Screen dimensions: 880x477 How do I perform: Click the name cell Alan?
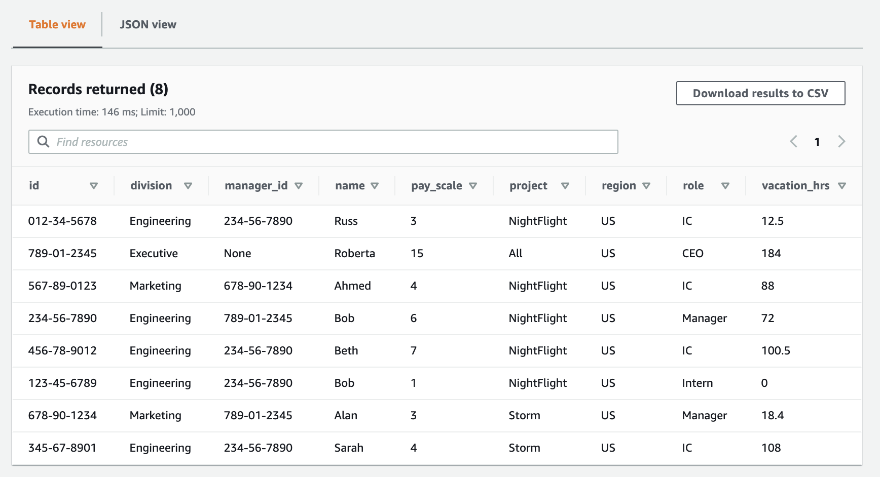pos(346,415)
